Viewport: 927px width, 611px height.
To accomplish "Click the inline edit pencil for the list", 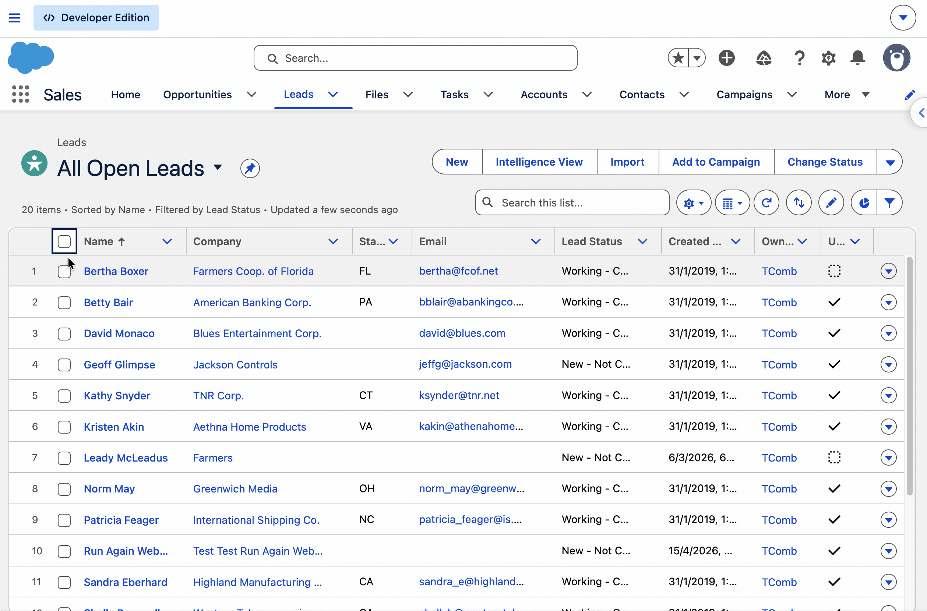I will point(831,203).
